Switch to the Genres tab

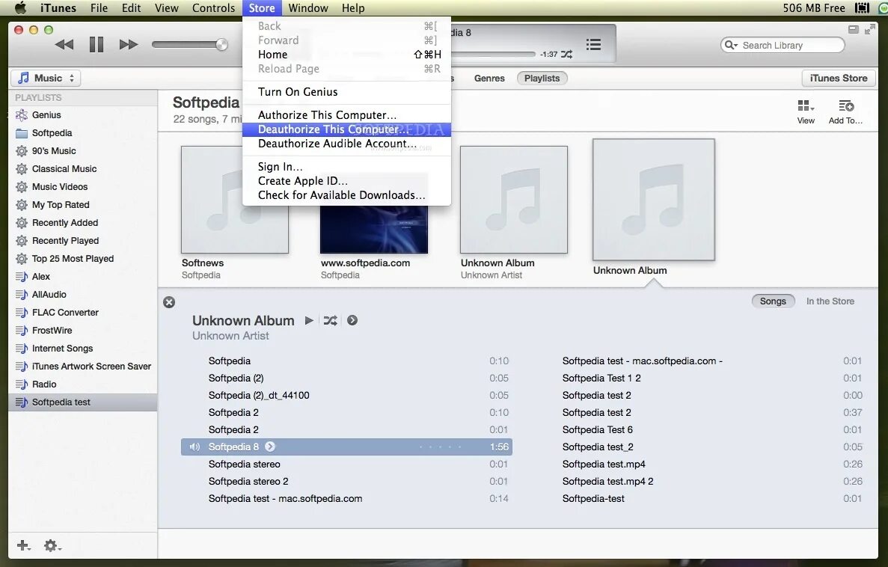coord(489,78)
